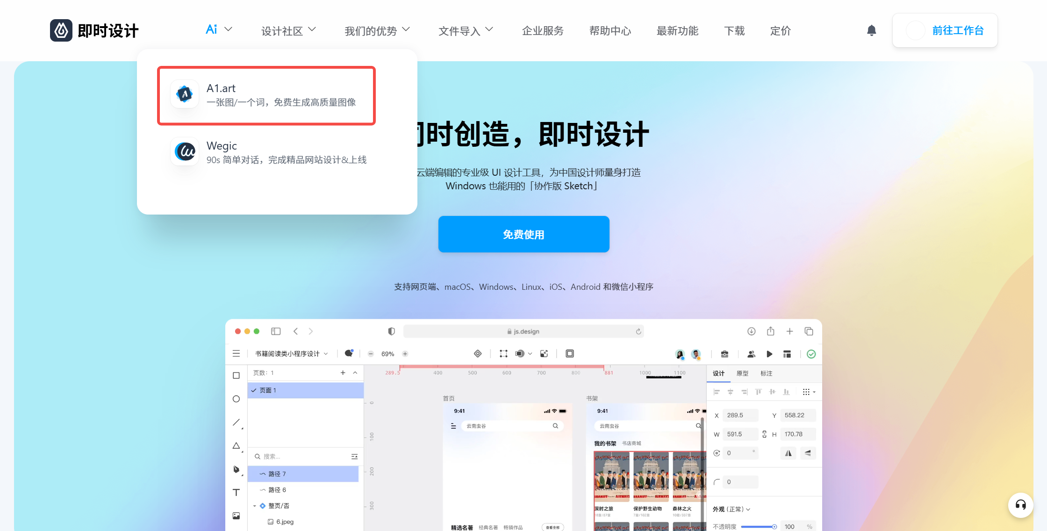The width and height of the screenshot is (1047, 531).
Task: Click the X position field 289.5
Action: click(740, 415)
